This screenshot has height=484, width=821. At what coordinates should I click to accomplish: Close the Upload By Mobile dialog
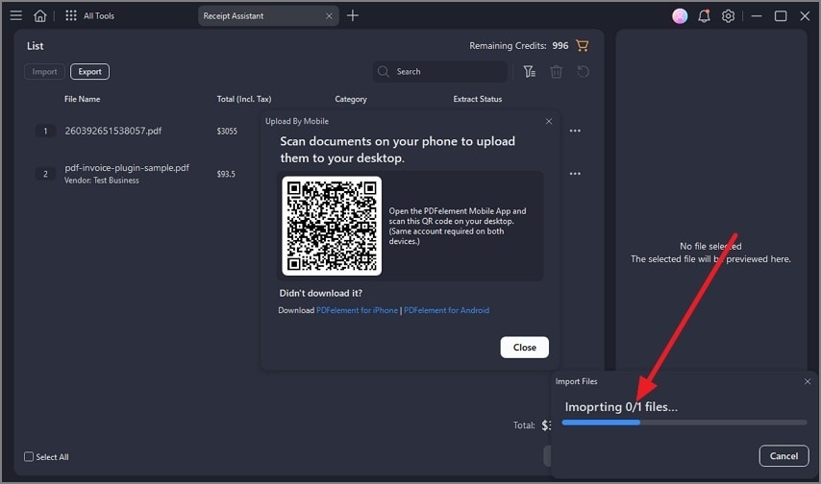click(549, 121)
